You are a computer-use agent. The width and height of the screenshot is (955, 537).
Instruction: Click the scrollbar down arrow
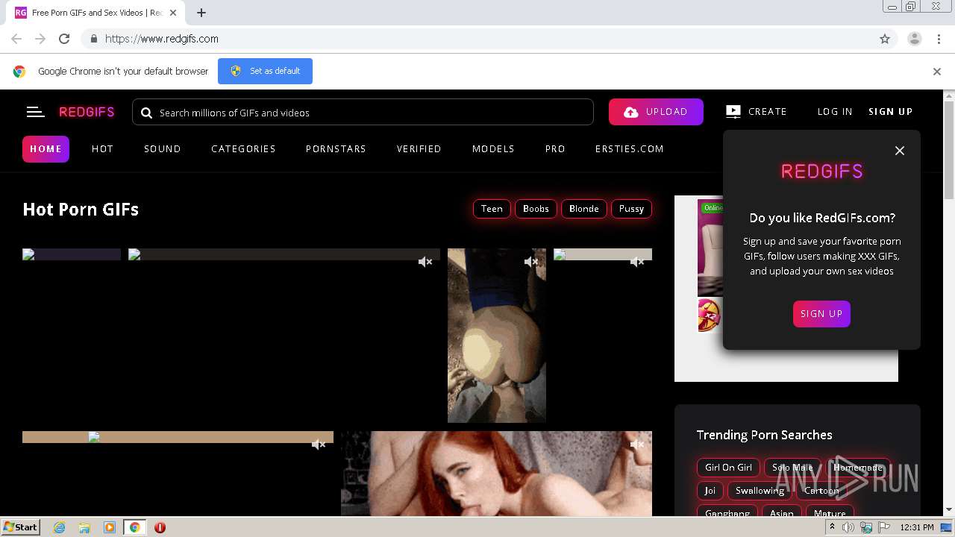[x=949, y=510]
